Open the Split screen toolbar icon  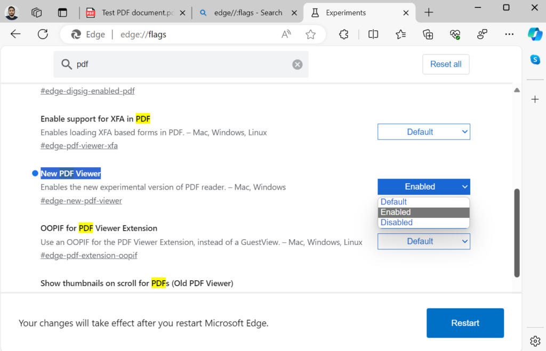click(373, 34)
